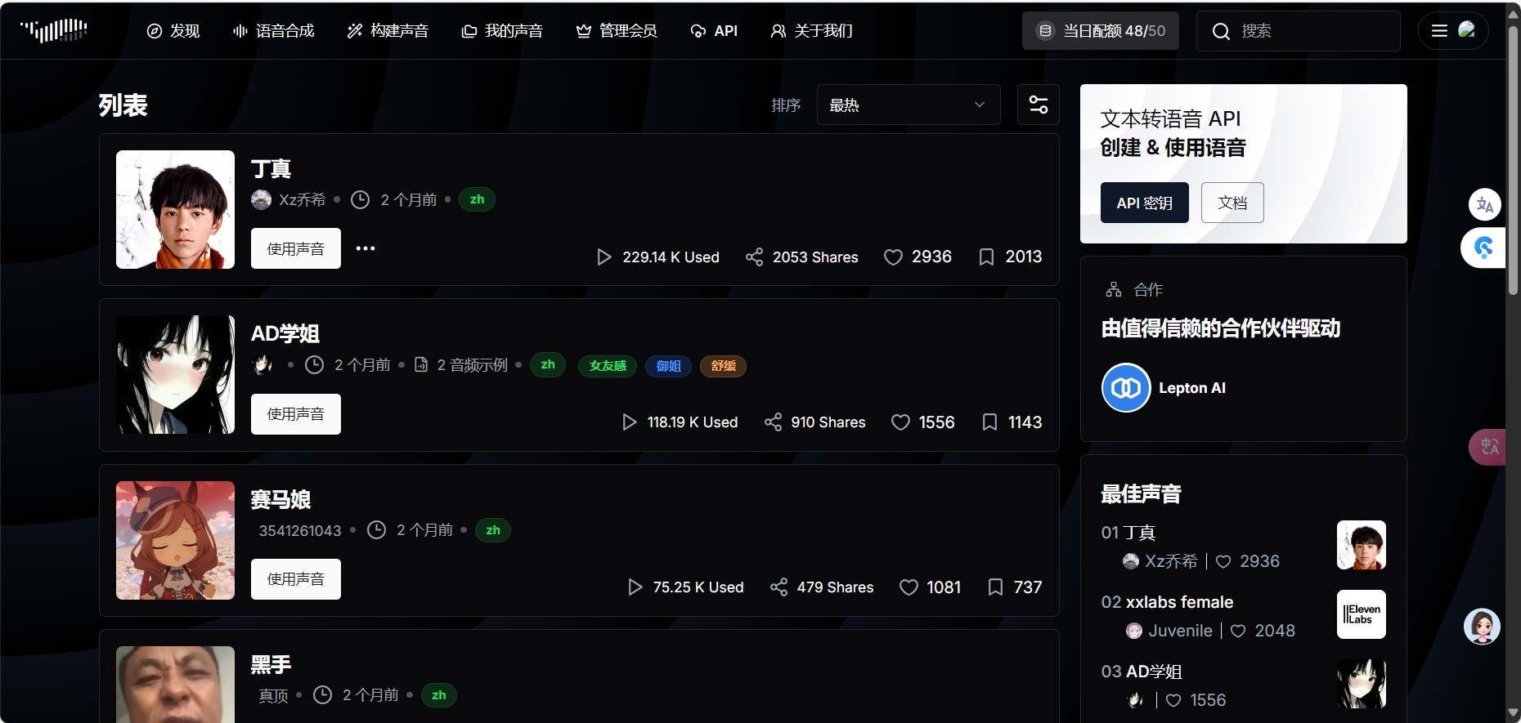Click the share icon on AD学姐 card

click(x=773, y=422)
